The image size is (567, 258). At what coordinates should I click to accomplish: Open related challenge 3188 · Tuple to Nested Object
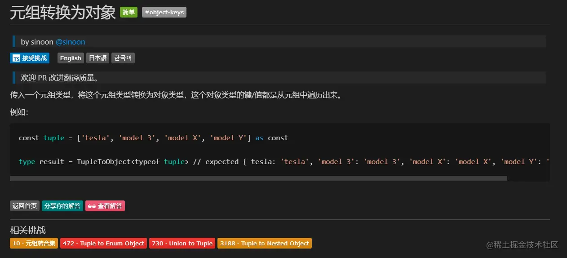(265, 243)
